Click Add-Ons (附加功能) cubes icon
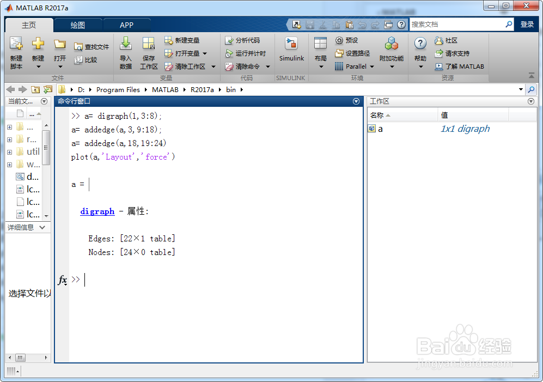Image resolution: width=543 pixels, height=382 pixels. click(x=392, y=44)
